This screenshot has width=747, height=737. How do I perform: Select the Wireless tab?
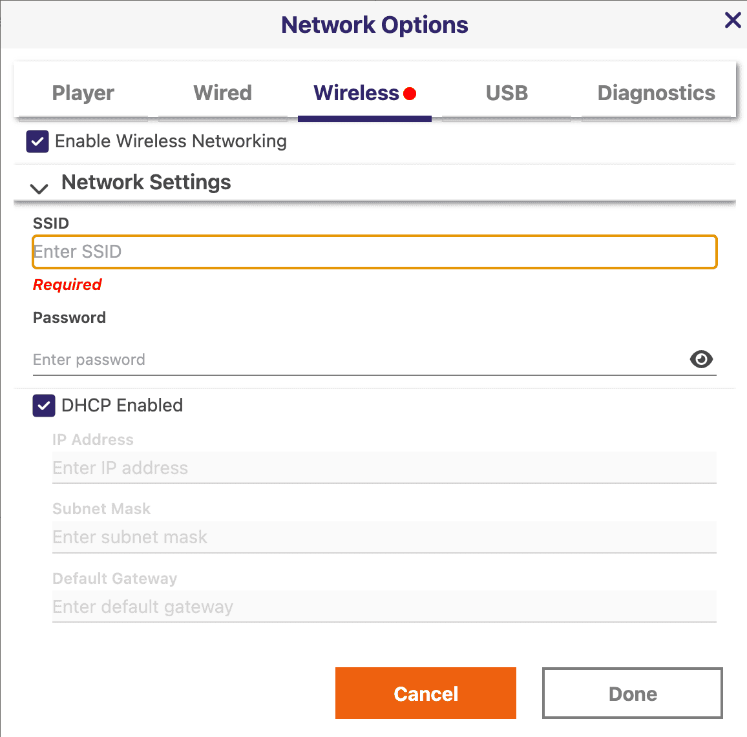[364, 93]
